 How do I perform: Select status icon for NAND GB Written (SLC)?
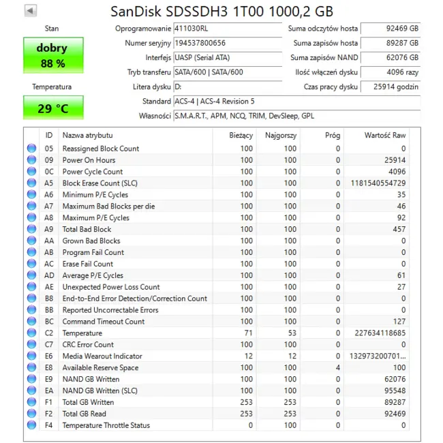31,391
